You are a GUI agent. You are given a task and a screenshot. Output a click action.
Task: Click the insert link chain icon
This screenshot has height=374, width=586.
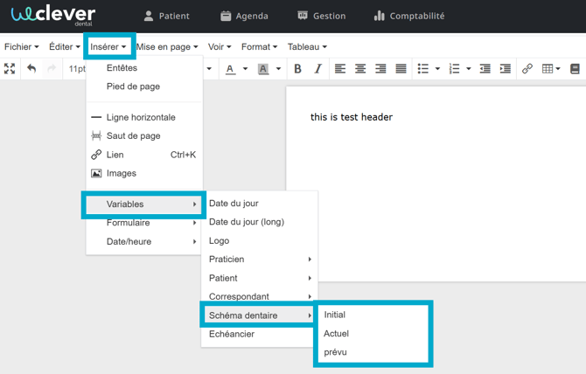(527, 68)
